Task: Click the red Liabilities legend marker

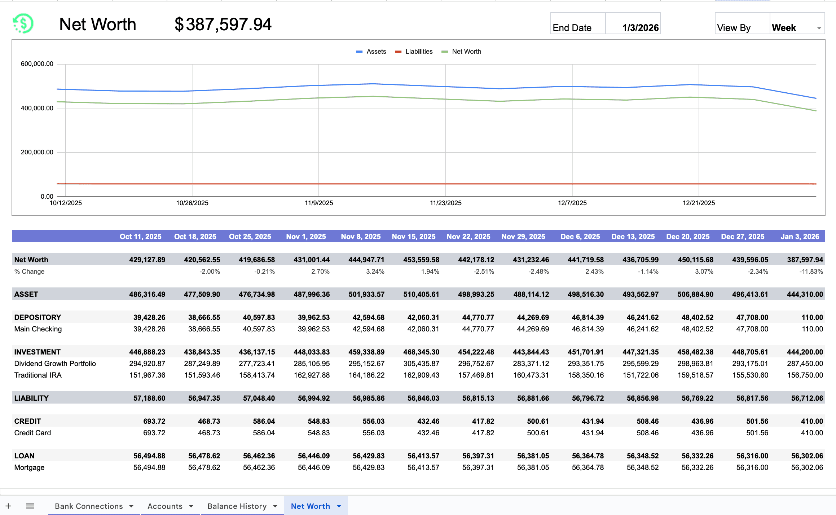Action: click(x=399, y=51)
